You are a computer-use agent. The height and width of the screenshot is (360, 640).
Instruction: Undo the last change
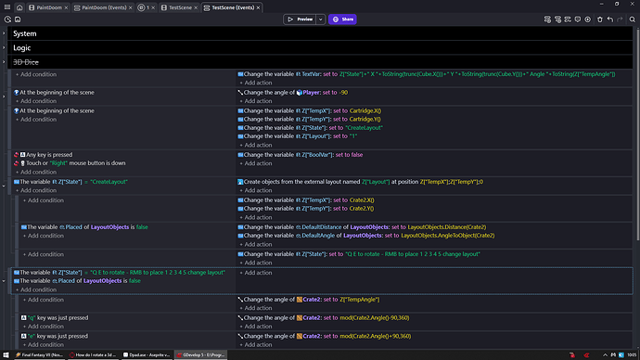(609, 19)
